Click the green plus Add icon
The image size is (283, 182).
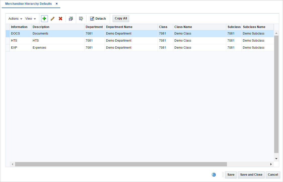pos(44,19)
